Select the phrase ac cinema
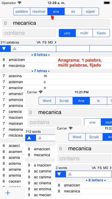The width and height of the screenshot is (112, 199). 43,183
